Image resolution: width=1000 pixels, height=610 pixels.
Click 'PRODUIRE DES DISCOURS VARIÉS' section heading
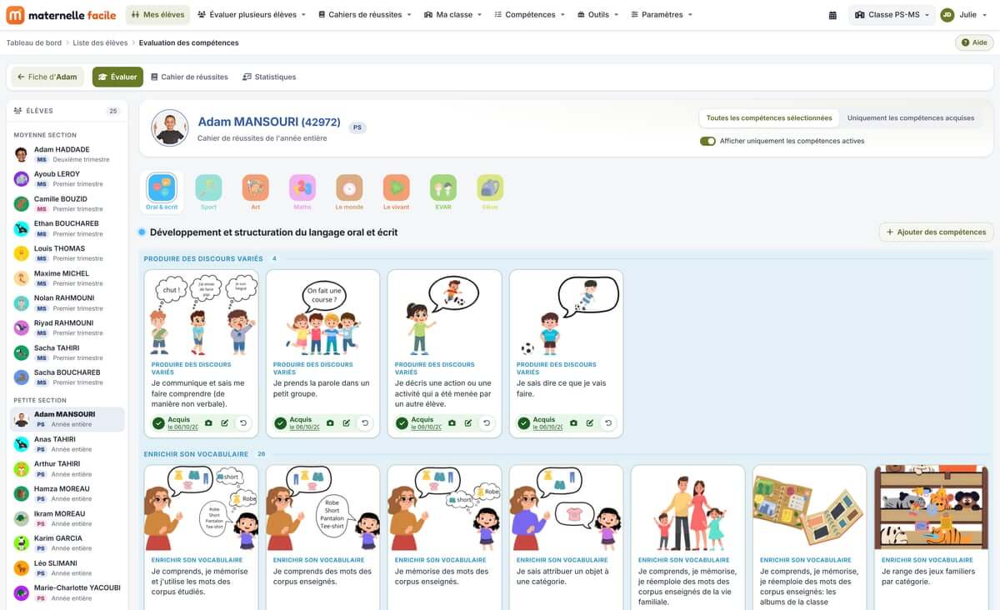click(203, 258)
